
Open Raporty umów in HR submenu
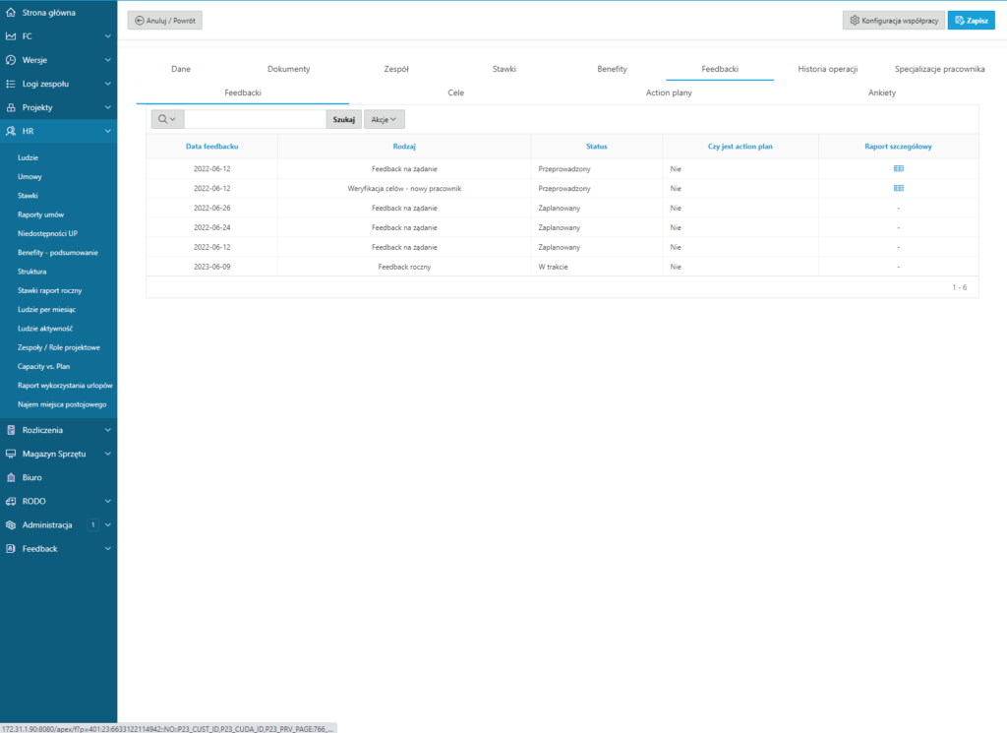pos(40,214)
